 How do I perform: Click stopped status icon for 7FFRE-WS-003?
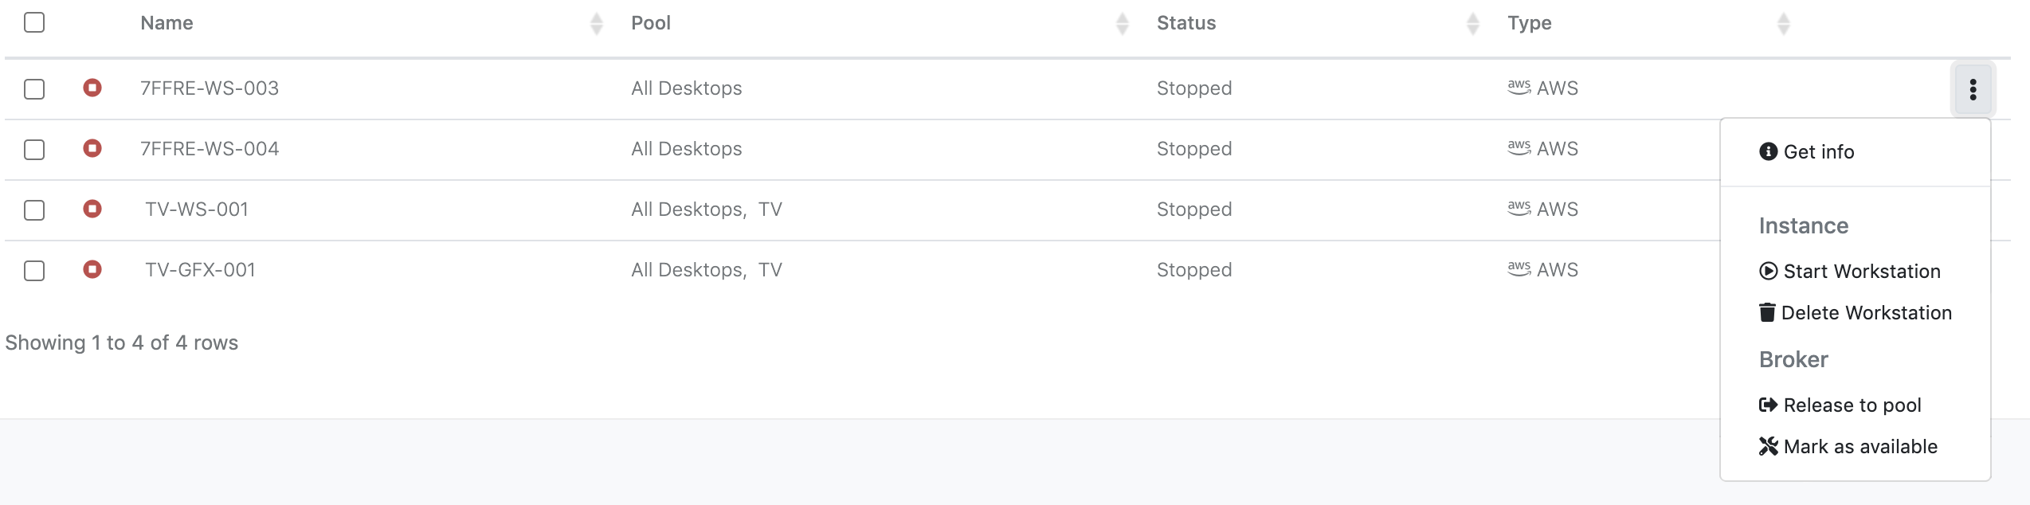click(x=92, y=88)
